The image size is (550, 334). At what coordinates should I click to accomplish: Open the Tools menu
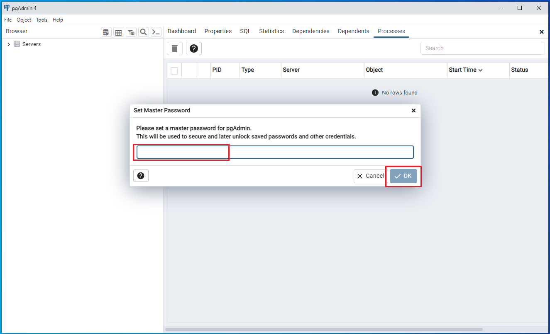point(42,20)
